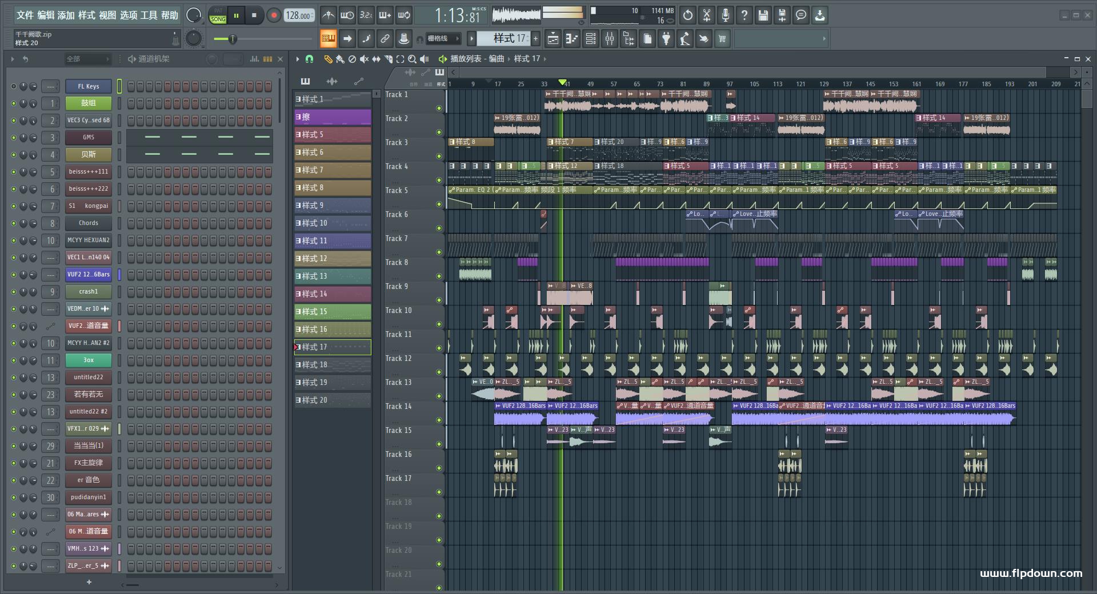1097x594 pixels.
Task: Open the Mixer view
Action: [610, 39]
